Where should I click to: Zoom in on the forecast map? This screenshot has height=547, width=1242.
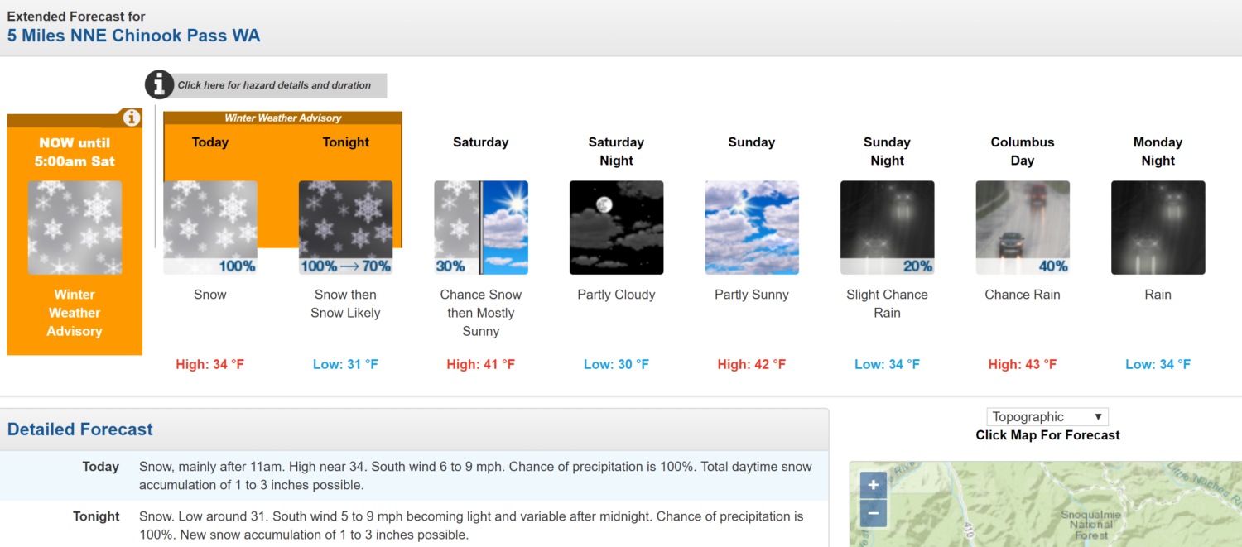[x=874, y=485]
